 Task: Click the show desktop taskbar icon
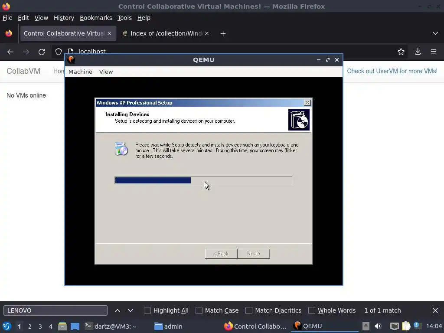pos(75,326)
